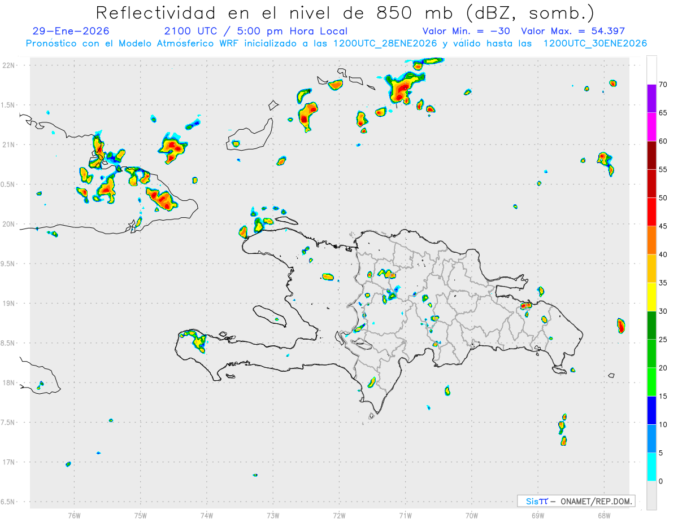Click the longitude label '73W'
The height and width of the screenshot is (523, 678).
point(272,515)
